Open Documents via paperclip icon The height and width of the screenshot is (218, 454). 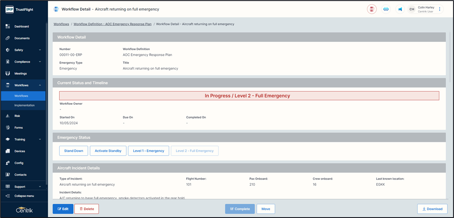[x=8, y=38]
